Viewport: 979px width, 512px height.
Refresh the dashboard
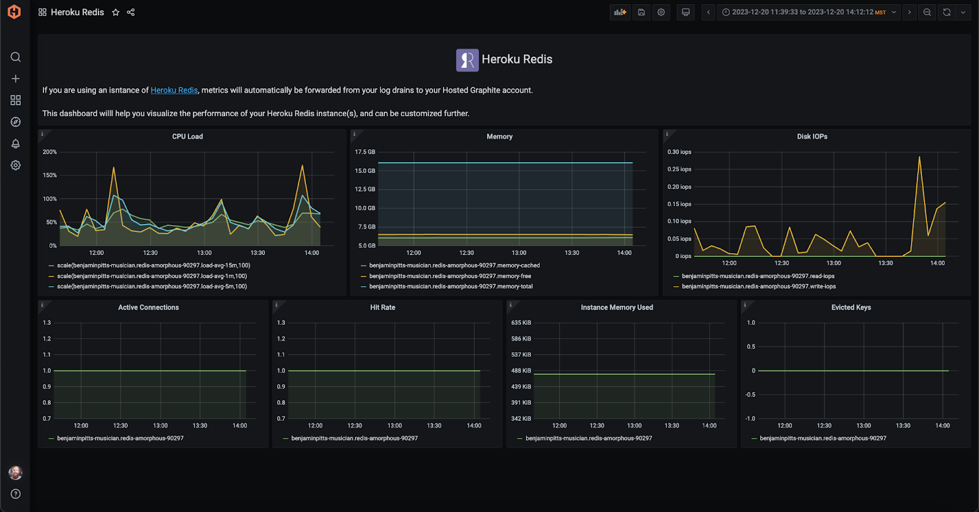click(947, 12)
